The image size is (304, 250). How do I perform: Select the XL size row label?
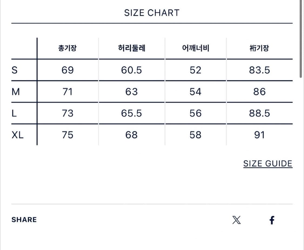[x=18, y=135]
